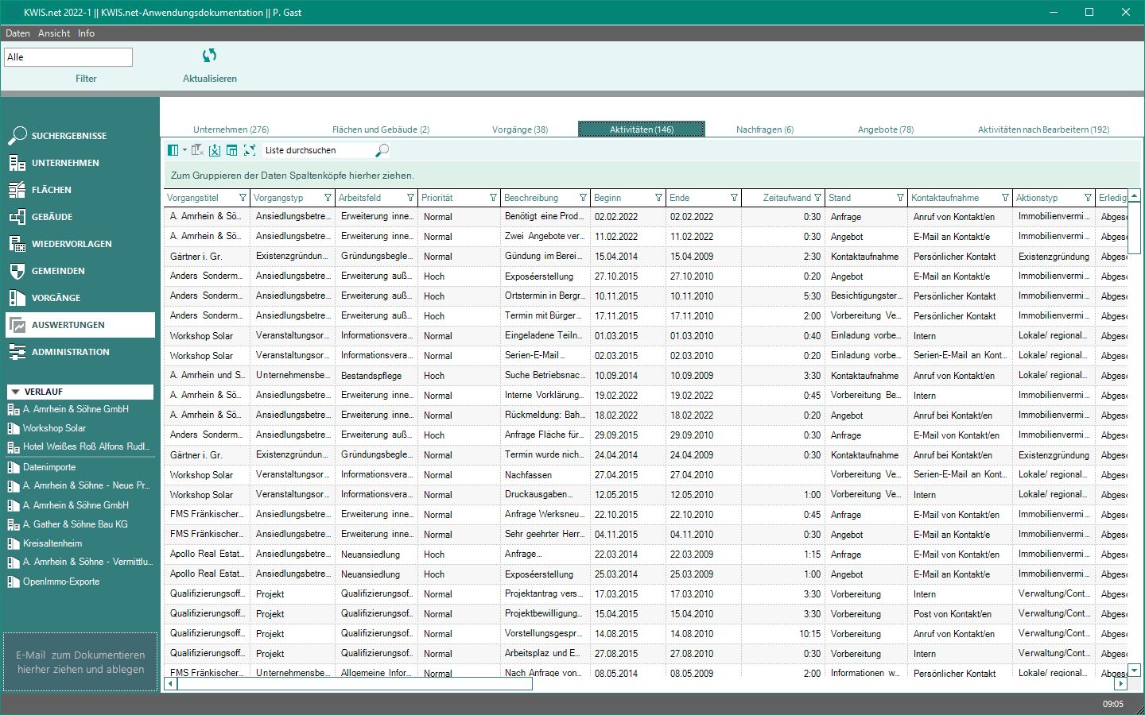Viewport: 1145px width, 715px height.
Task: Click the email drop zone for documenting
Action: (x=80, y=663)
